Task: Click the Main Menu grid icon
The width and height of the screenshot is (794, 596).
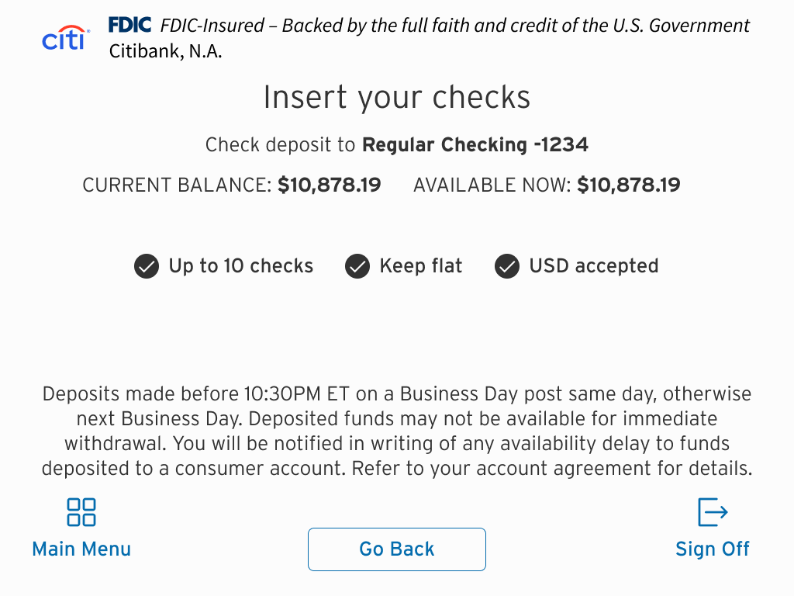Action: pos(81,512)
